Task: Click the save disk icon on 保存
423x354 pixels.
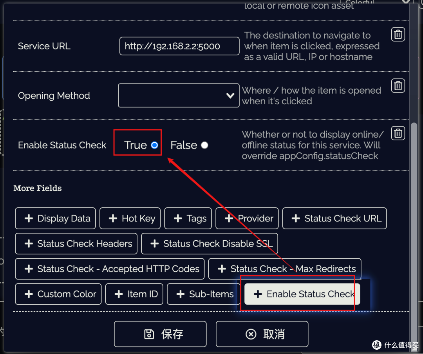Action: tap(149, 334)
